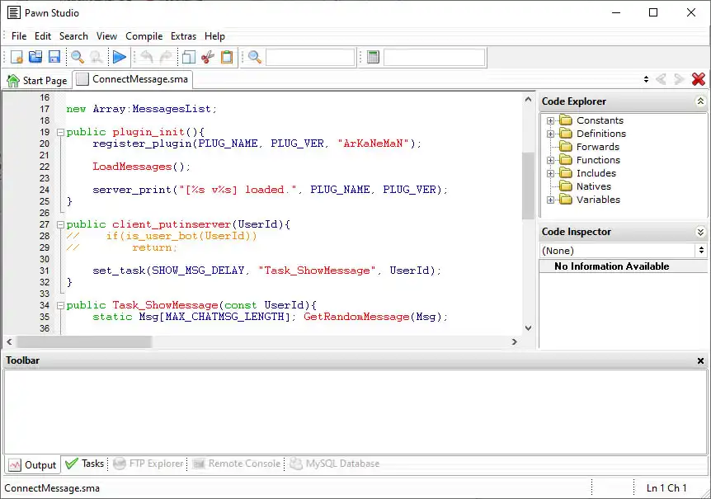Click the Cut scissors icon
Viewport: 711px width, 499px height.
208,57
